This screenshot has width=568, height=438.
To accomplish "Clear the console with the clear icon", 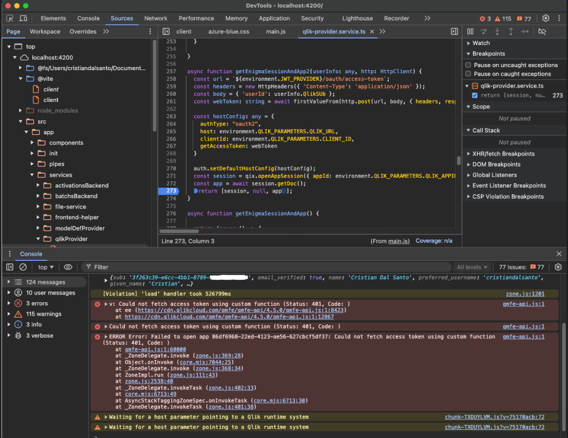I will coord(23,267).
